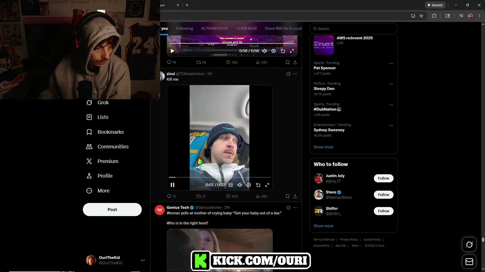This screenshot has height=272, width=485.
Task: Repost the top post with 29 reposts
Action: coord(201,62)
